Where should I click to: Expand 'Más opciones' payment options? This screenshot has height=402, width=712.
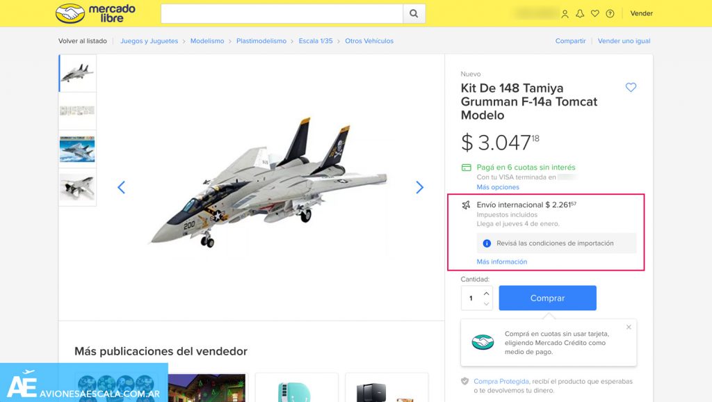(498, 187)
